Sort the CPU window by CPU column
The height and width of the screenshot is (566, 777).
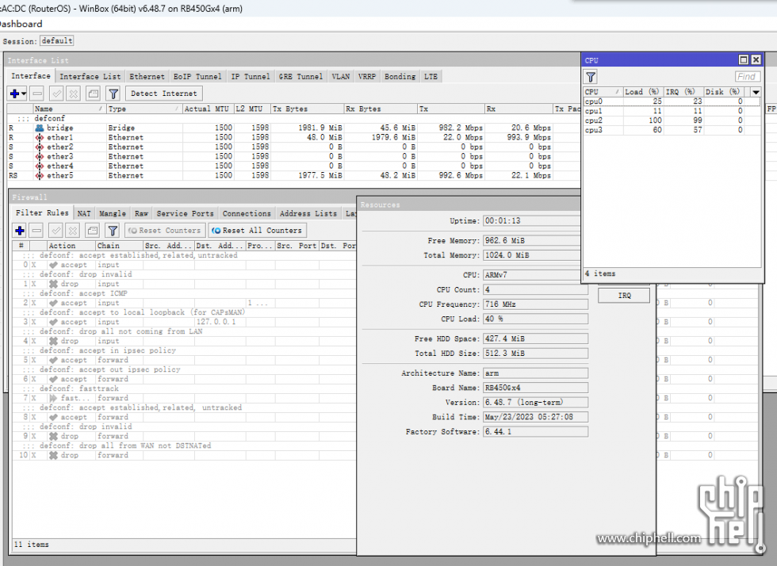603,92
